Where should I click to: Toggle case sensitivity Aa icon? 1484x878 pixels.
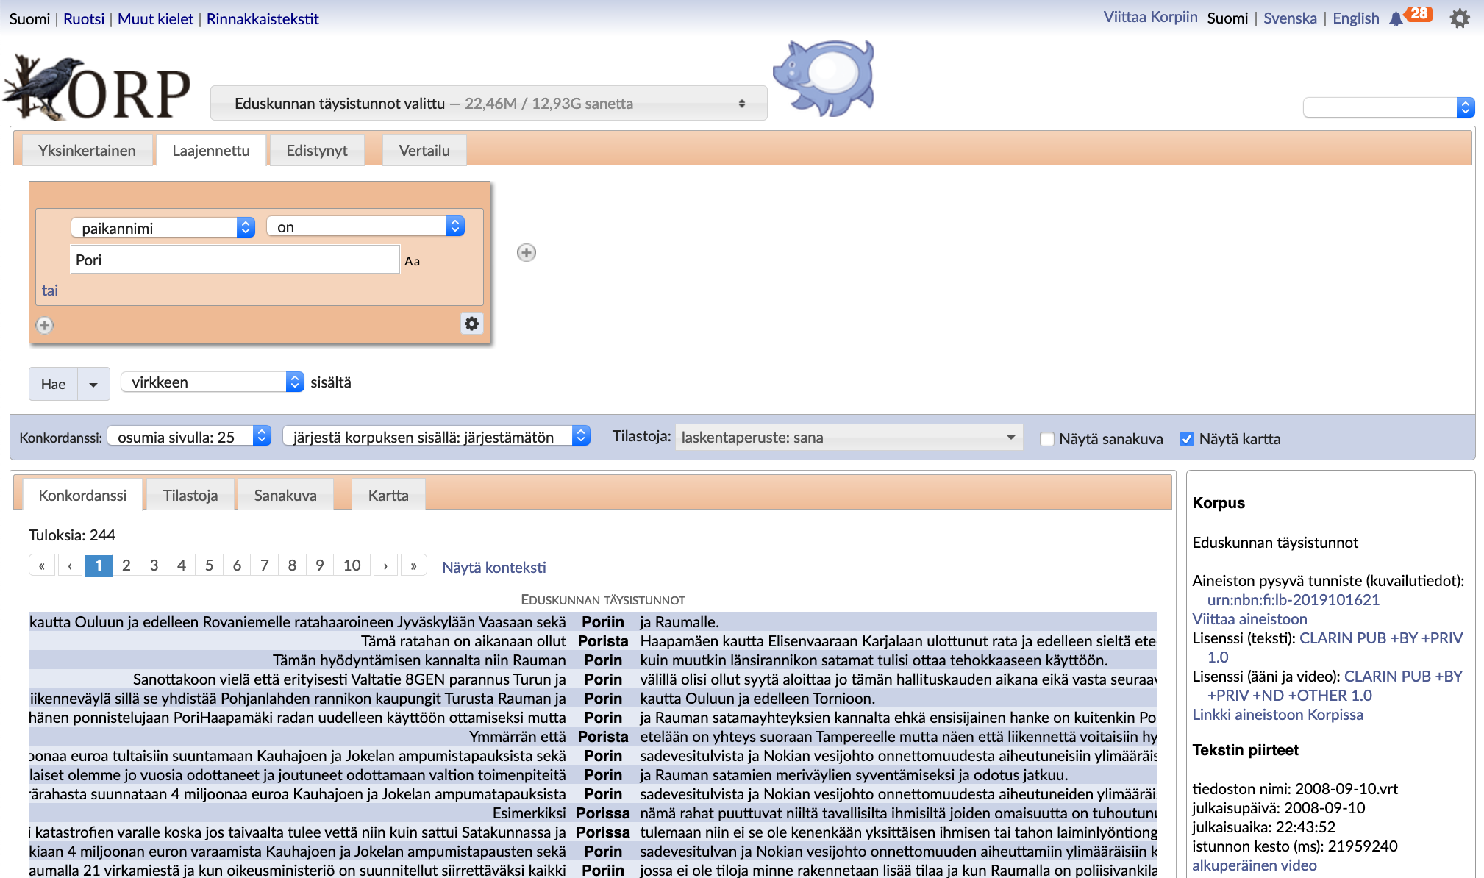pos(412,261)
